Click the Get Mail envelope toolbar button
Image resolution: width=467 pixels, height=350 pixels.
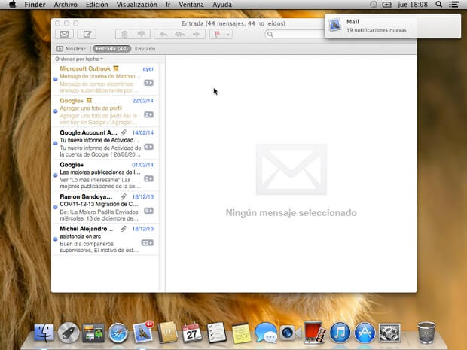coord(64,34)
